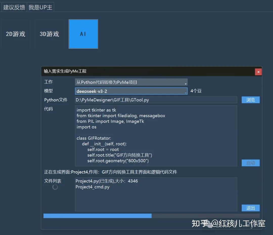
Task: Open the 我是UP主 menu
Action: [x=40, y=7]
